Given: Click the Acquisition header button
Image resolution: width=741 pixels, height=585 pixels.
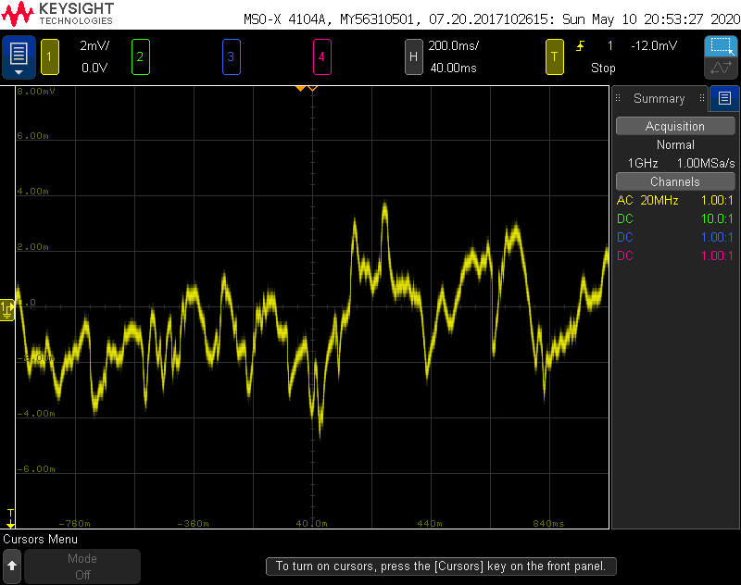Looking at the screenshot, I should point(675,126).
